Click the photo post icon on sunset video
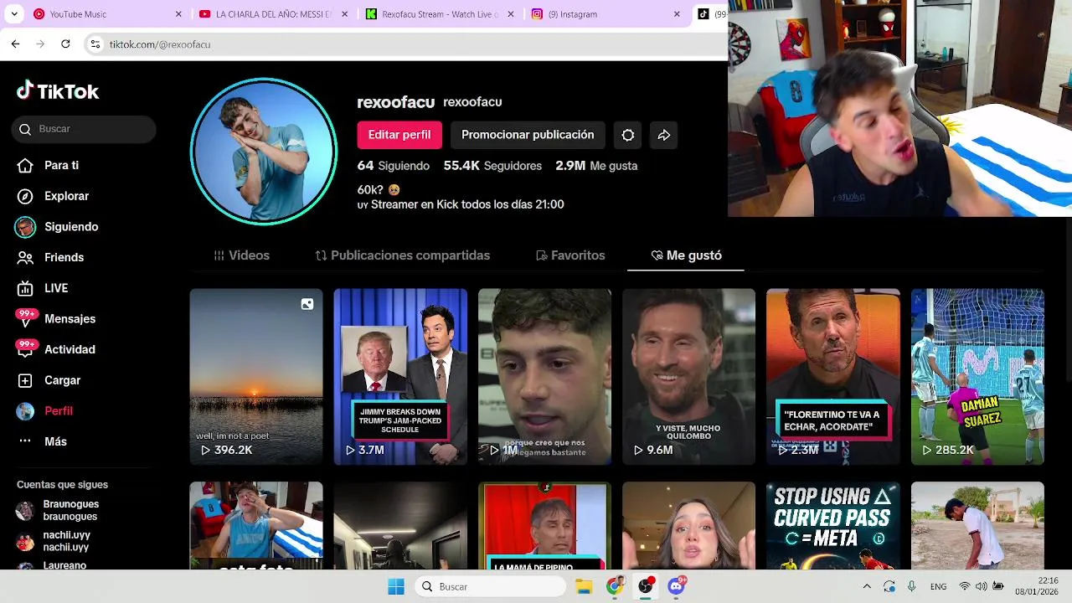Image resolution: width=1072 pixels, height=603 pixels. pyautogui.click(x=307, y=304)
